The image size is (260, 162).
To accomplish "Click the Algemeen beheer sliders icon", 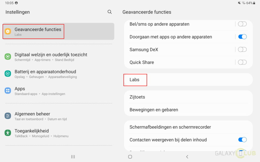I will [x=8, y=116].
